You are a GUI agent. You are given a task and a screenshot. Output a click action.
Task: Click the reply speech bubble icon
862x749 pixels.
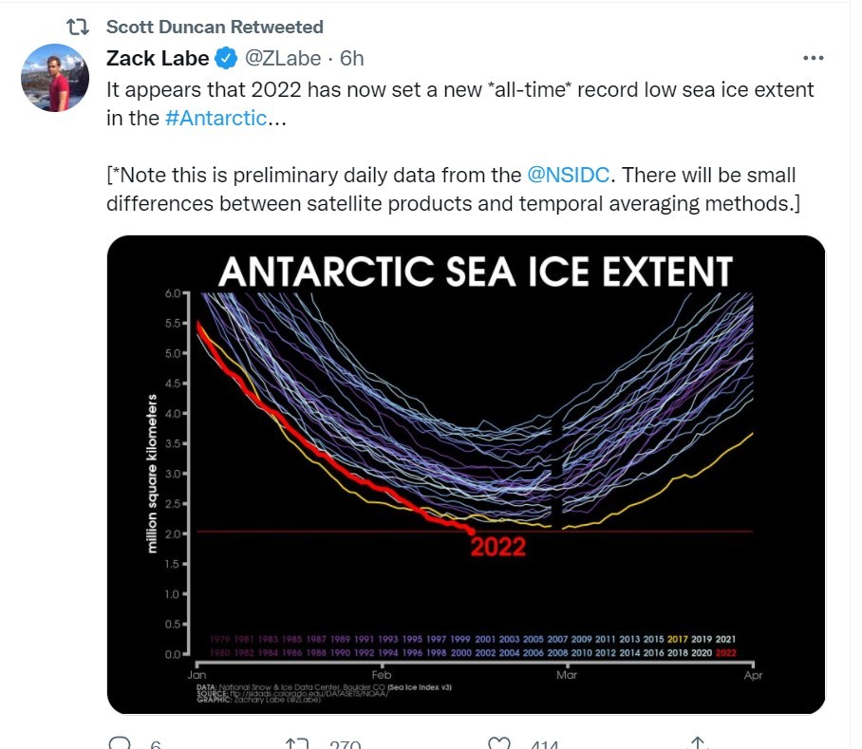pos(120,743)
